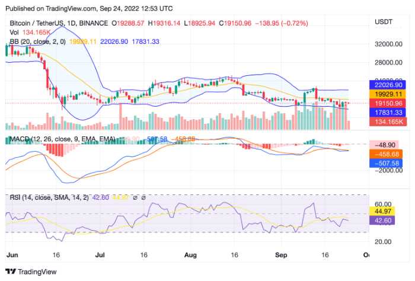Viewport: 415px width, 281px height.
Task: Click the 16 label between Jul and Aug
Action: pos(143,255)
